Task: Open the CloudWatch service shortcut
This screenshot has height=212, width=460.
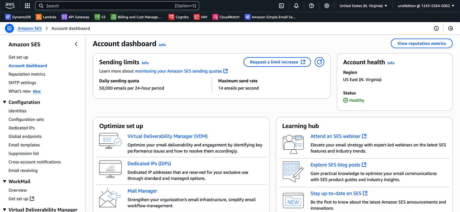Action: point(226,17)
